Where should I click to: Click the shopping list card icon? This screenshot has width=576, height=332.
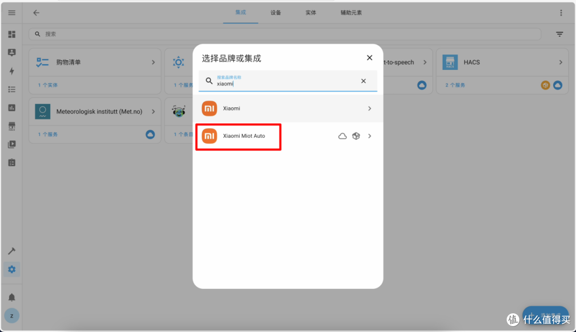click(42, 62)
